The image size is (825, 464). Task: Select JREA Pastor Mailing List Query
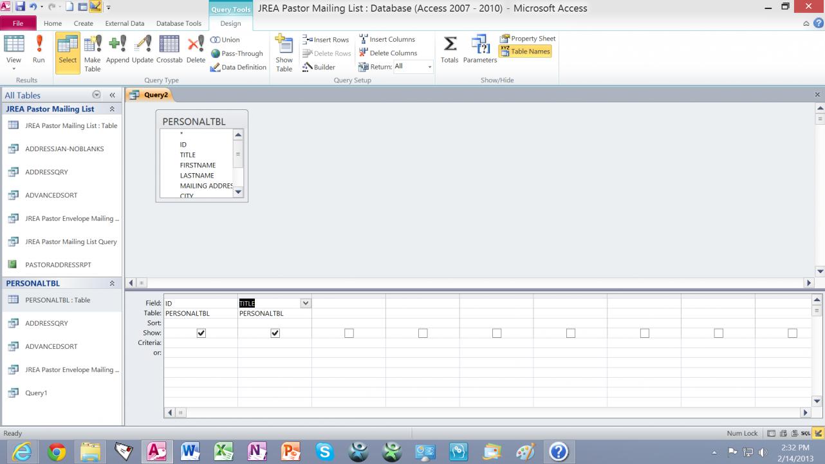(62, 241)
